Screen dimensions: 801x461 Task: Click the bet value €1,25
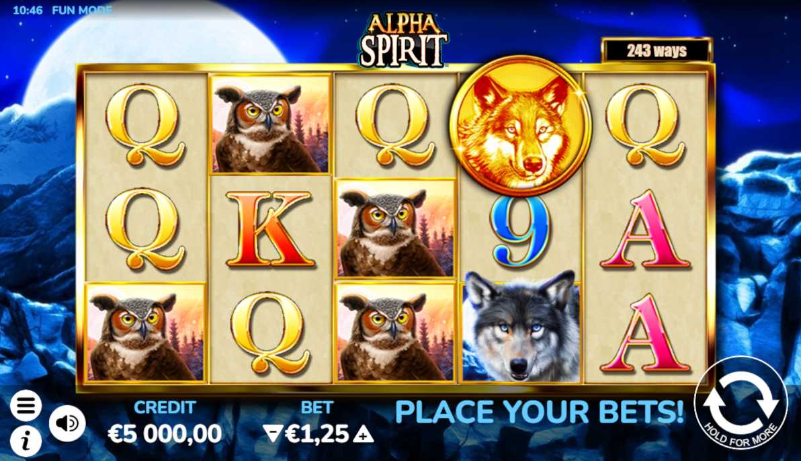tap(317, 434)
